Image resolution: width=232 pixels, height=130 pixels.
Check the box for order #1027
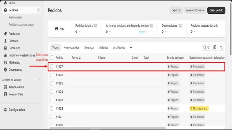(52, 67)
